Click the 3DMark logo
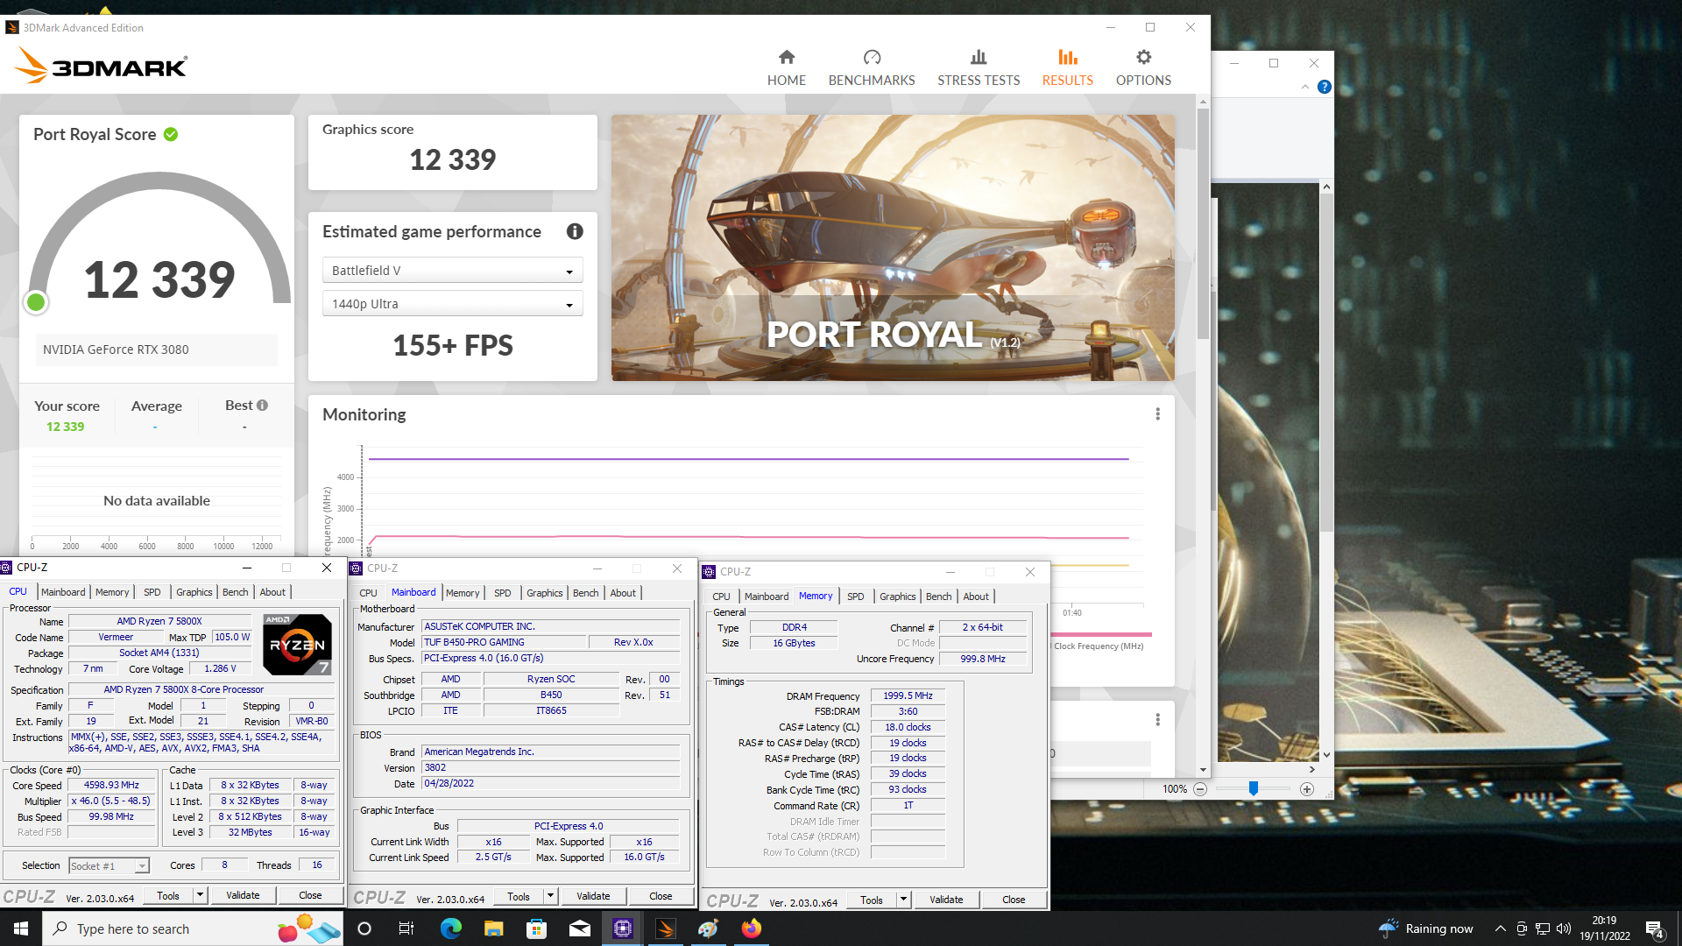This screenshot has width=1682, height=946. tap(102, 66)
